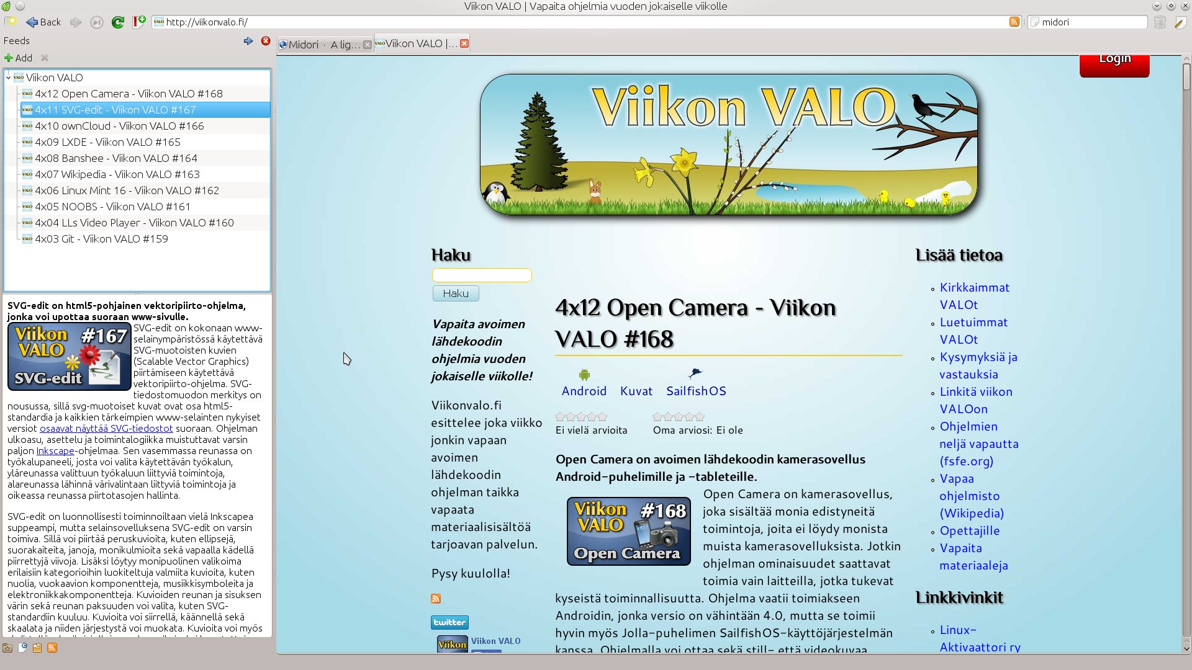Screen dimensions: 1192x670
Task: Open osaavat näyttää SVG-tiedostot link
Action: tap(106, 428)
